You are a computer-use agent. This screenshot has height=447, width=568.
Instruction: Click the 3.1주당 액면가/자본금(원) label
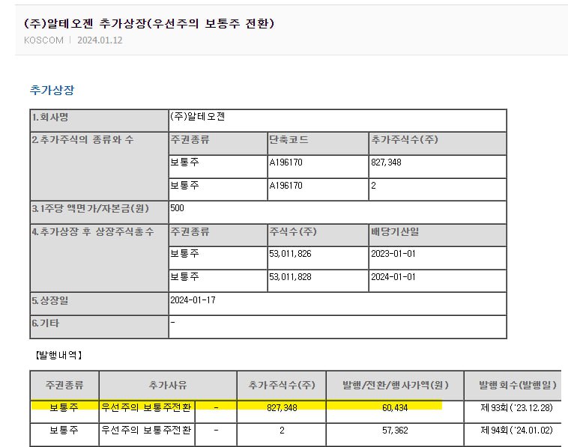point(90,209)
